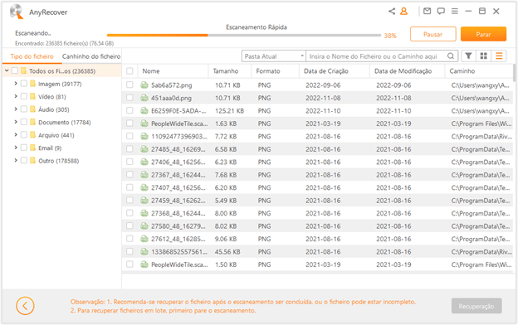Select the 27580_48_16279... file name
Viewport: 518px width, 325px height.
[x=178, y=226]
